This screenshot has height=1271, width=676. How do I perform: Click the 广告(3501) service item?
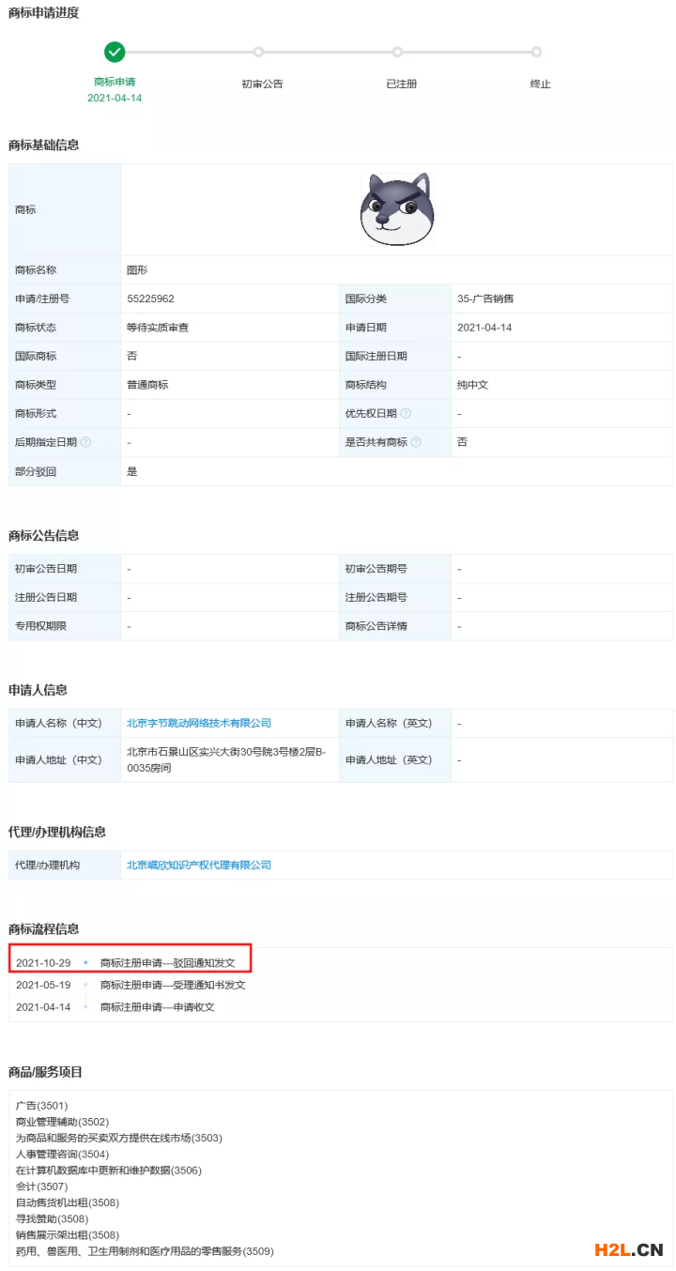pyautogui.click(x=41, y=1106)
